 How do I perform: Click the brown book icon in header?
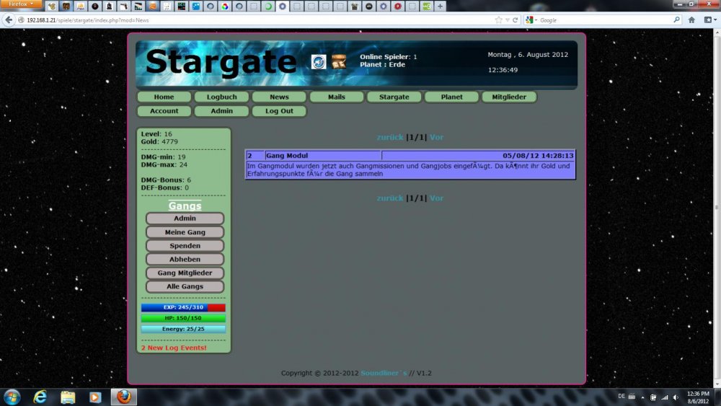point(339,62)
